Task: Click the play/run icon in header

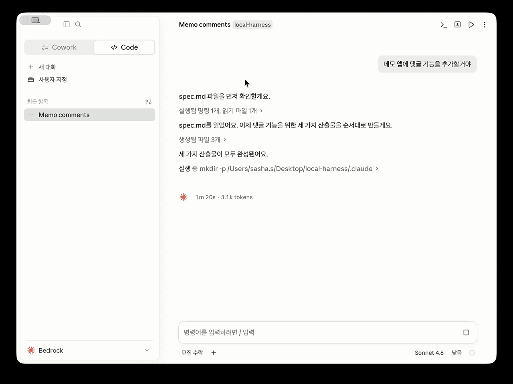Action: [471, 25]
